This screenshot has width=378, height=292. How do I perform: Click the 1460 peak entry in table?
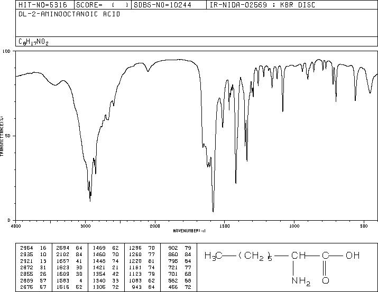pyautogui.click(x=106, y=255)
